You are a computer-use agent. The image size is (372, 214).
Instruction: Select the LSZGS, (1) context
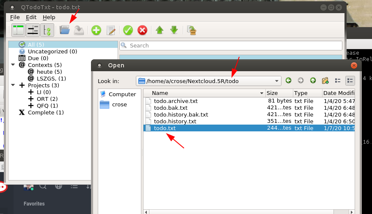coord(51,78)
